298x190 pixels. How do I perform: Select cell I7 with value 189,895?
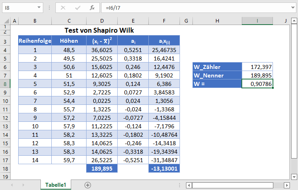click(x=257, y=75)
